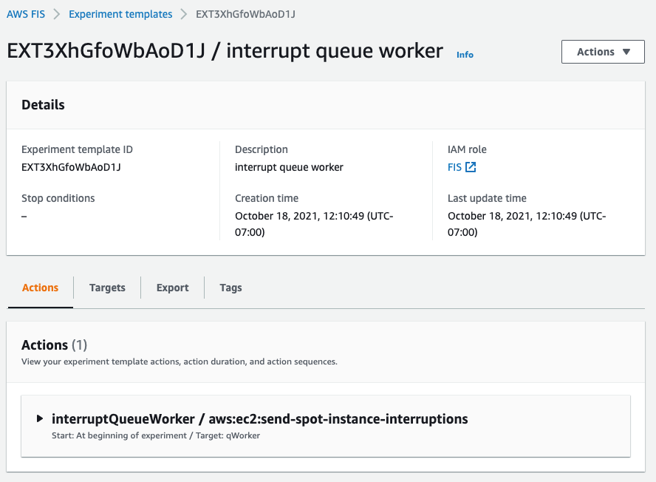Viewport: 656px width, 482px height.
Task: Switch to the Export tab
Action: pos(172,288)
